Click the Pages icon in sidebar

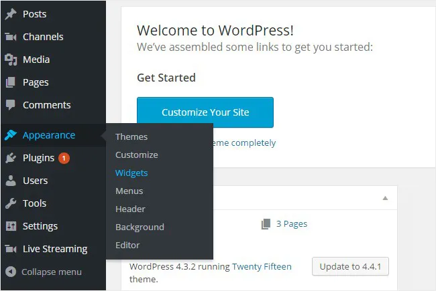pyautogui.click(x=11, y=82)
